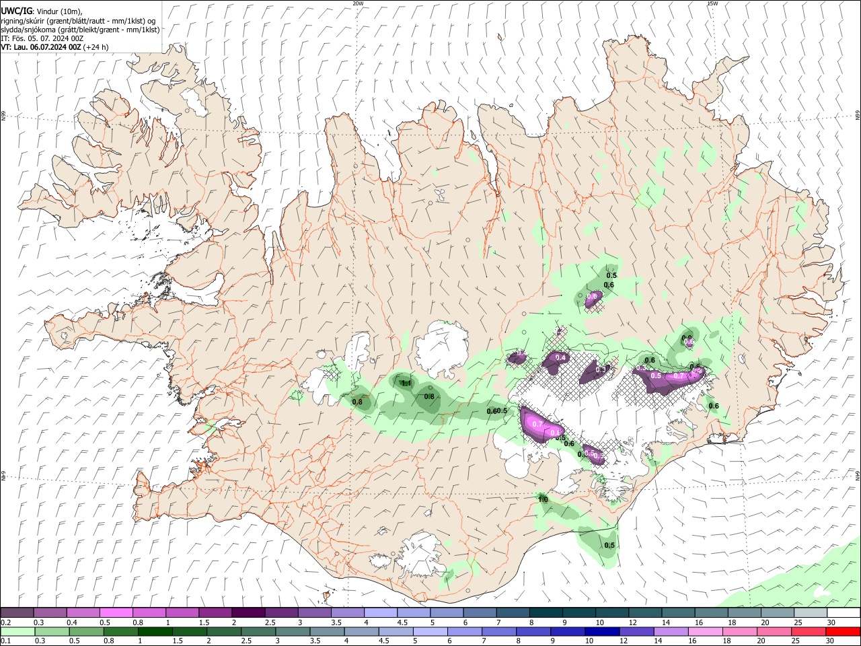Pick the white snow swatch above 30
861x646 pixels.
tap(844, 612)
